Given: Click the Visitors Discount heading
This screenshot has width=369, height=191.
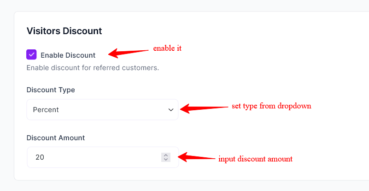Looking at the screenshot, I should [x=64, y=31].
